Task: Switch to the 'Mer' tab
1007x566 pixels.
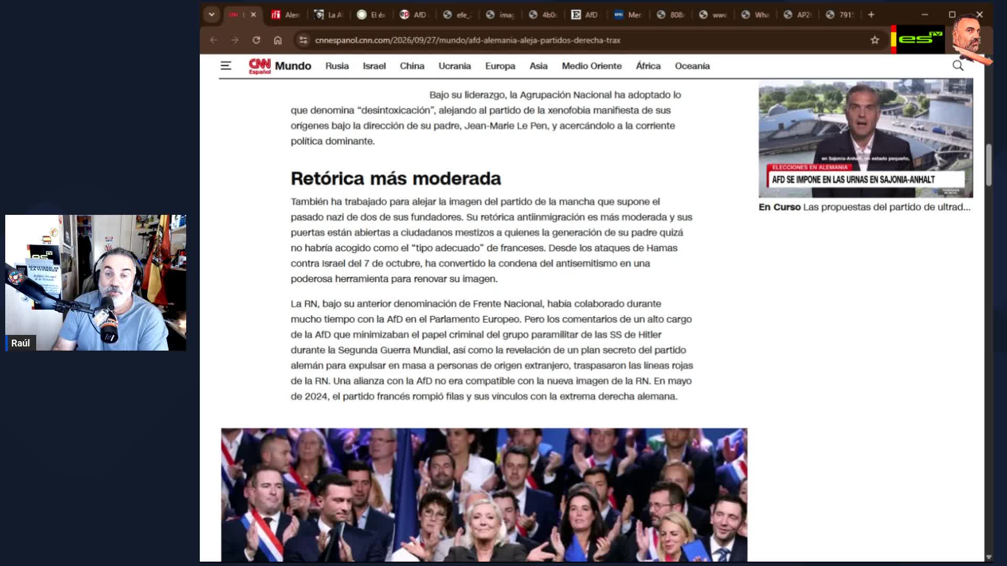Action: [x=628, y=15]
